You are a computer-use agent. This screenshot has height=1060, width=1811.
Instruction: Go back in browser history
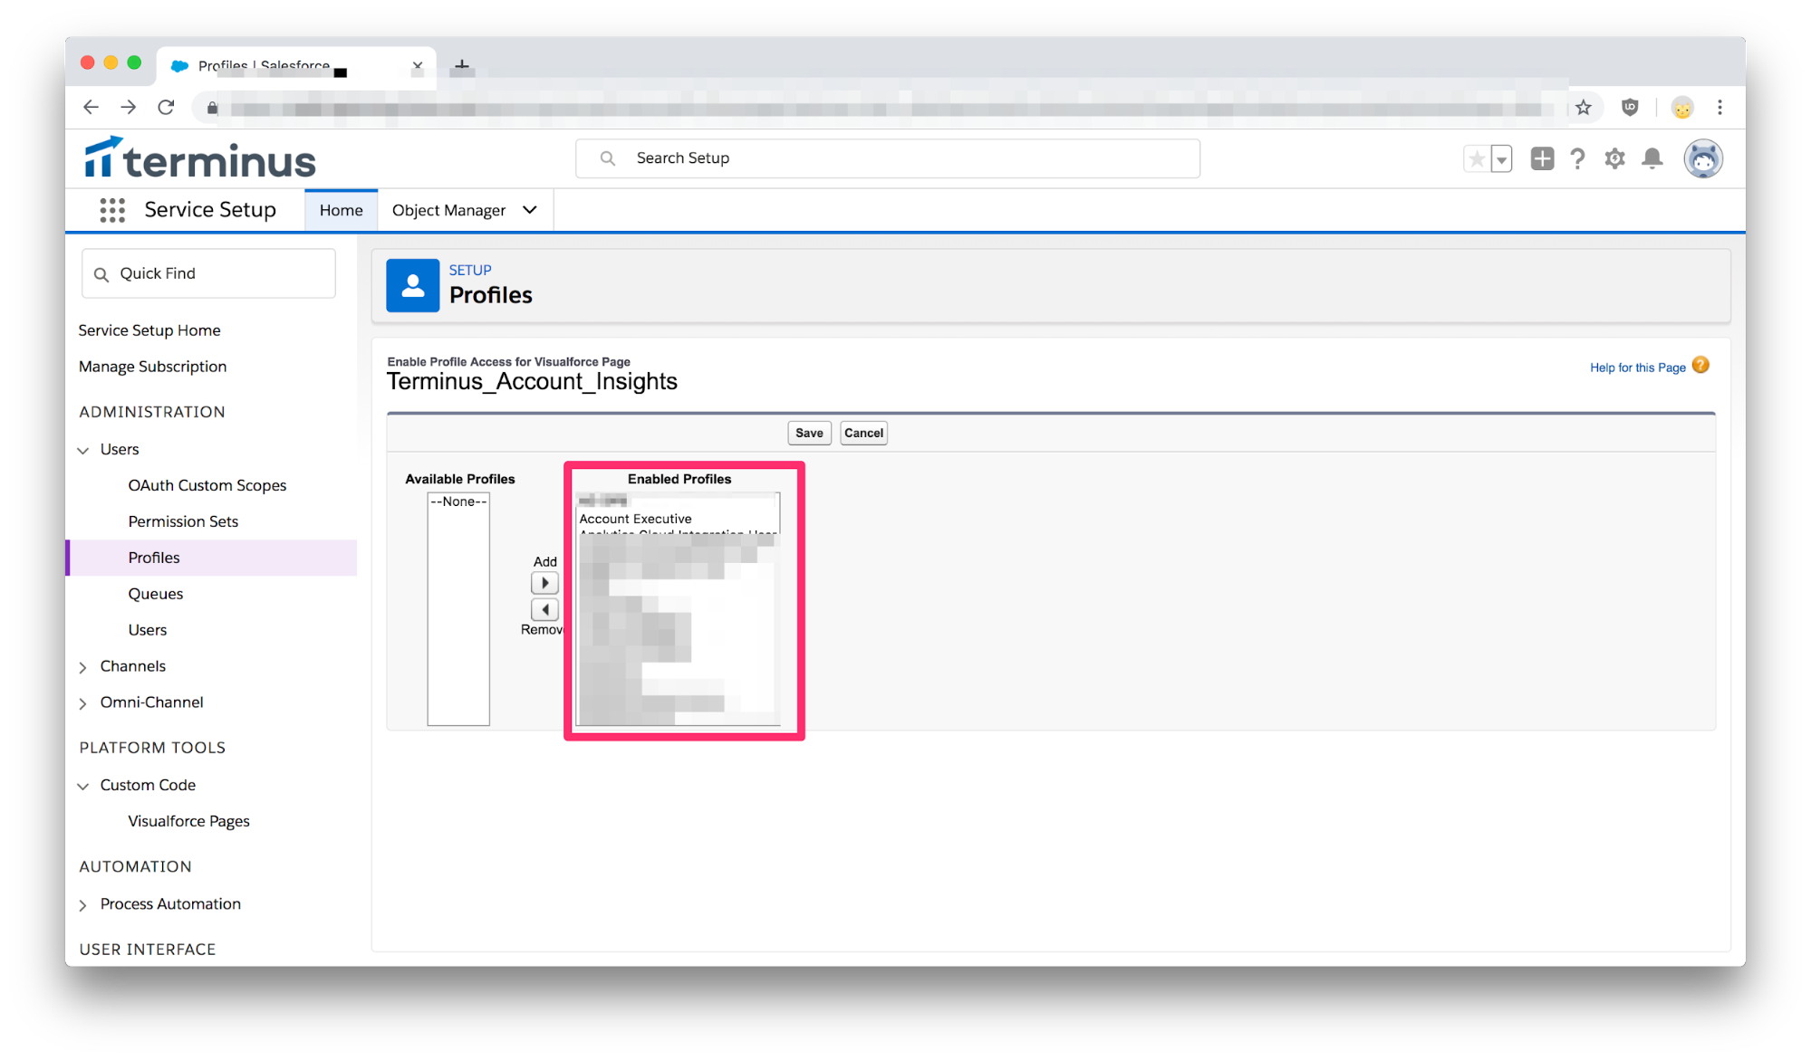click(x=91, y=107)
